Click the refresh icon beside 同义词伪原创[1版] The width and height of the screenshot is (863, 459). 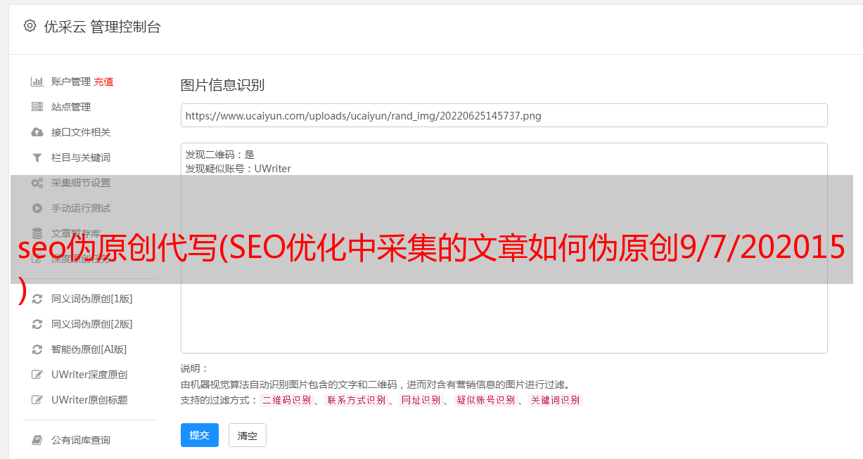[x=37, y=299]
